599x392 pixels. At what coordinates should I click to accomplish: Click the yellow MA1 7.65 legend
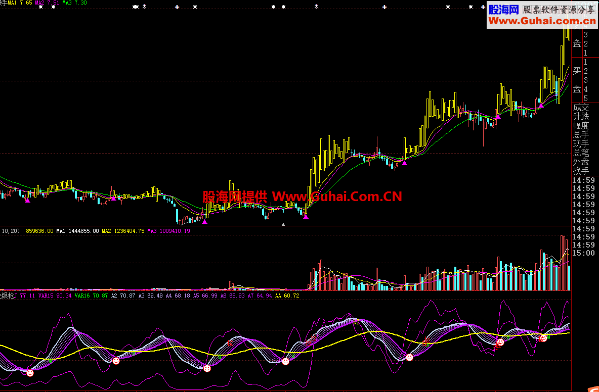(x=20, y=3)
